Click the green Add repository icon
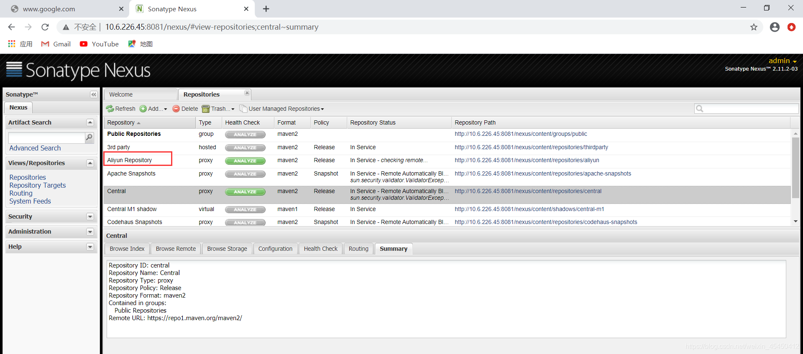Screen dimensions: 803x354 143,109
